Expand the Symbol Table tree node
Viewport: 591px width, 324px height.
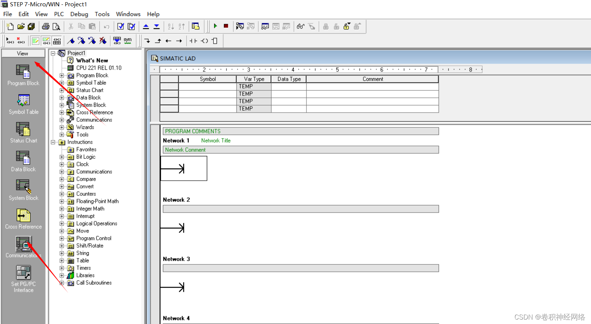click(62, 83)
